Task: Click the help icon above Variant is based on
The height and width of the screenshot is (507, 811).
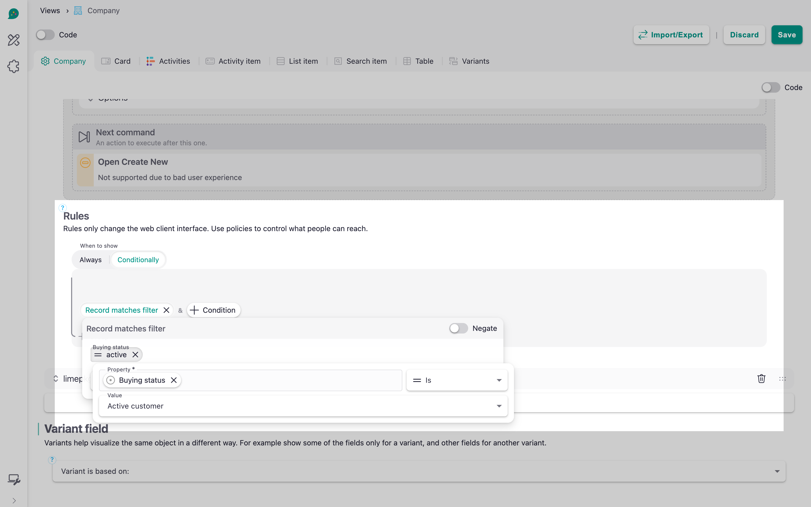Action: (52, 460)
